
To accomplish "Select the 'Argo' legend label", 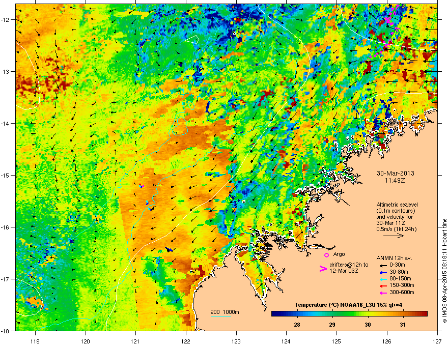I will pyautogui.click(x=339, y=254).
